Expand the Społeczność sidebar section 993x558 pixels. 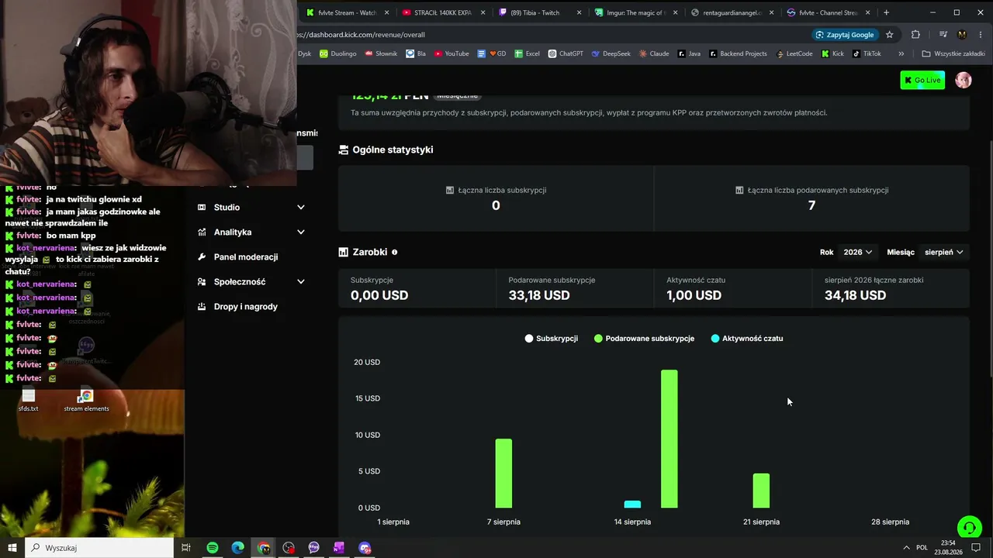(x=251, y=281)
